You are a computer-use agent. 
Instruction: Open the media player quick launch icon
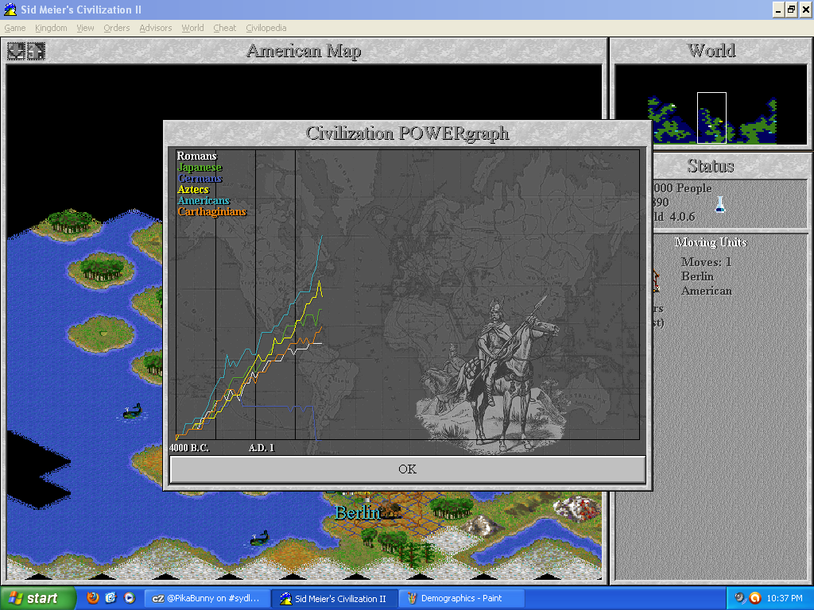click(x=130, y=598)
